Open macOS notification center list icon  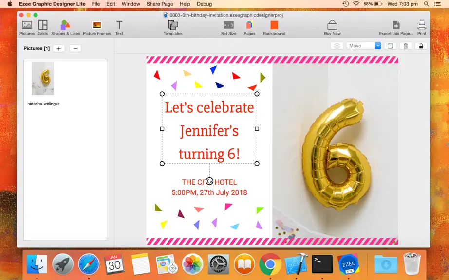[x=437, y=4]
